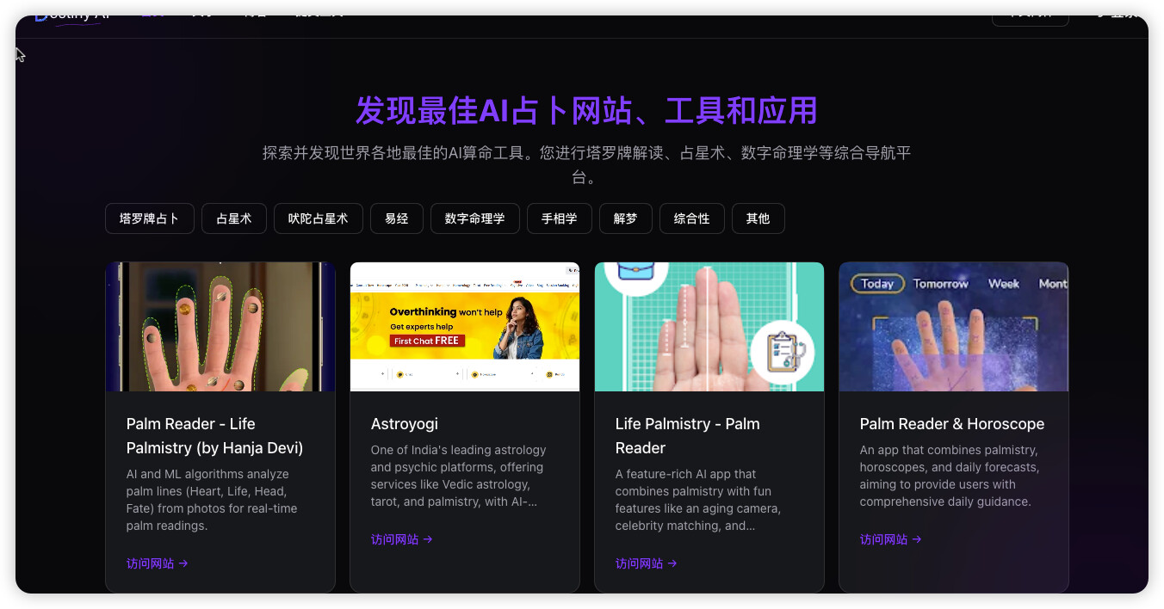This screenshot has height=609, width=1164.
Task: Select the 解梦 category filter
Action: [x=626, y=218]
